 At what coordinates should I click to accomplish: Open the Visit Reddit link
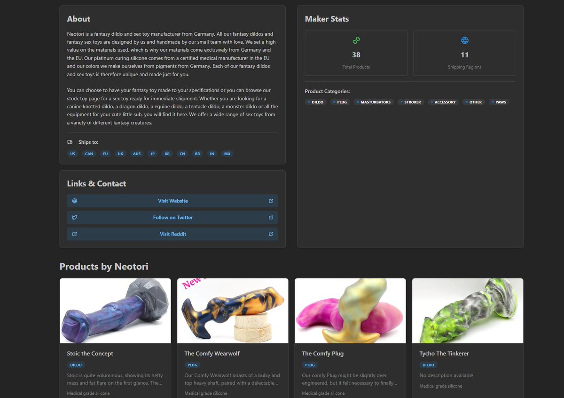(x=172, y=234)
